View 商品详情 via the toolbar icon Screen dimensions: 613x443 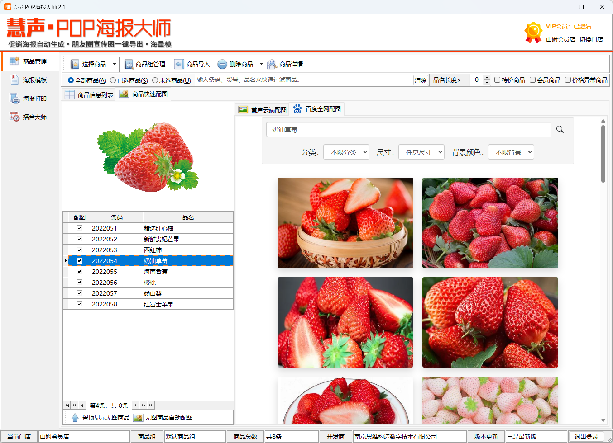[285, 64]
